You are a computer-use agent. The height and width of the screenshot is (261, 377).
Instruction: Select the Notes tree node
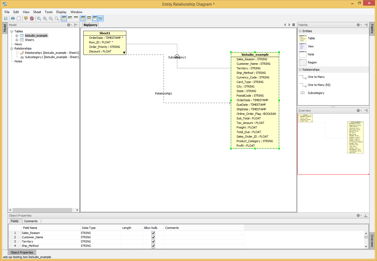[x=18, y=61]
